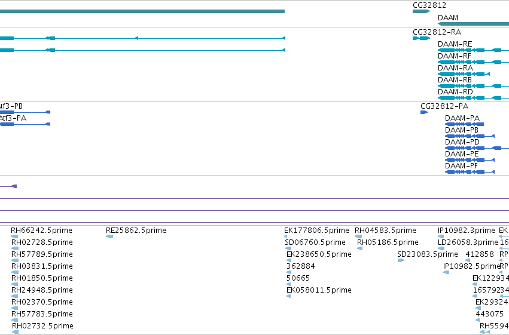Click the RH57789.5prime EST label
This screenshot has width=509, height=335.
point(42,254)
